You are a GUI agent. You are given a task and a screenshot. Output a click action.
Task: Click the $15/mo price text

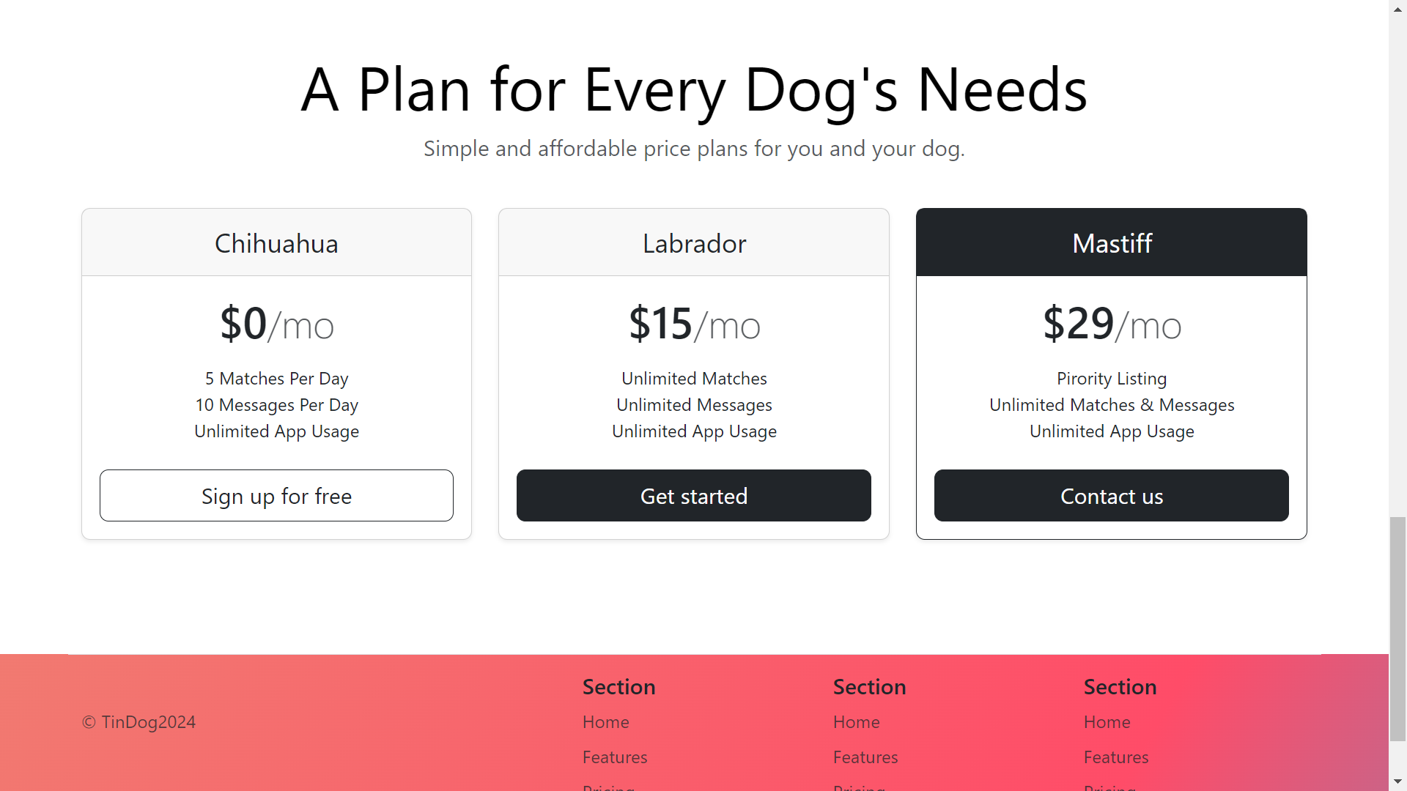pyautogui.click(x=694, y=324)
